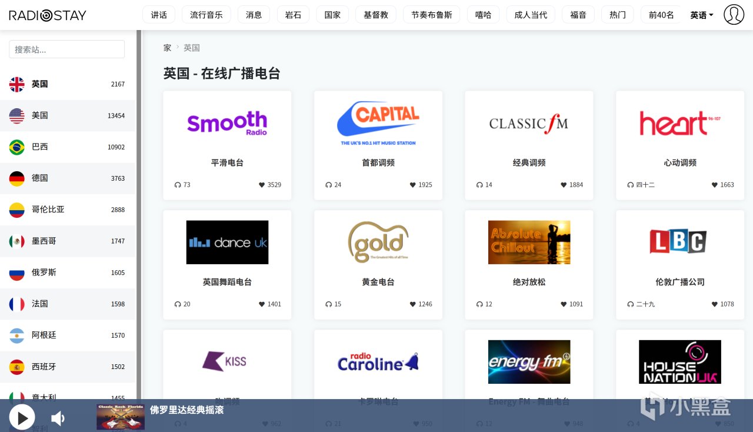Open the 绝对放松 station title
Image resolution: width=753 pixels, height=432 pixels.
(x=529, y=282)
